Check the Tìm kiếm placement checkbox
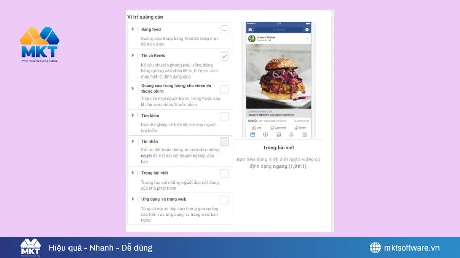Image resolution: width=460 pixels, height=258 pixels. click(224, 116)
